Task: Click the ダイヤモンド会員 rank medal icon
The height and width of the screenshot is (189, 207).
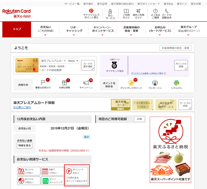Action: pos(114,65)
